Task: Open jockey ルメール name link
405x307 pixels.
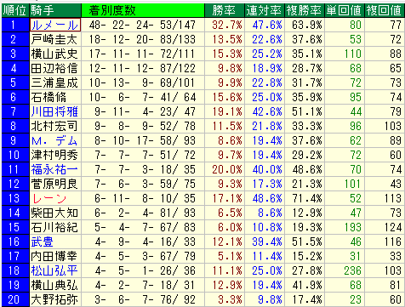Action: coord(55,26)
